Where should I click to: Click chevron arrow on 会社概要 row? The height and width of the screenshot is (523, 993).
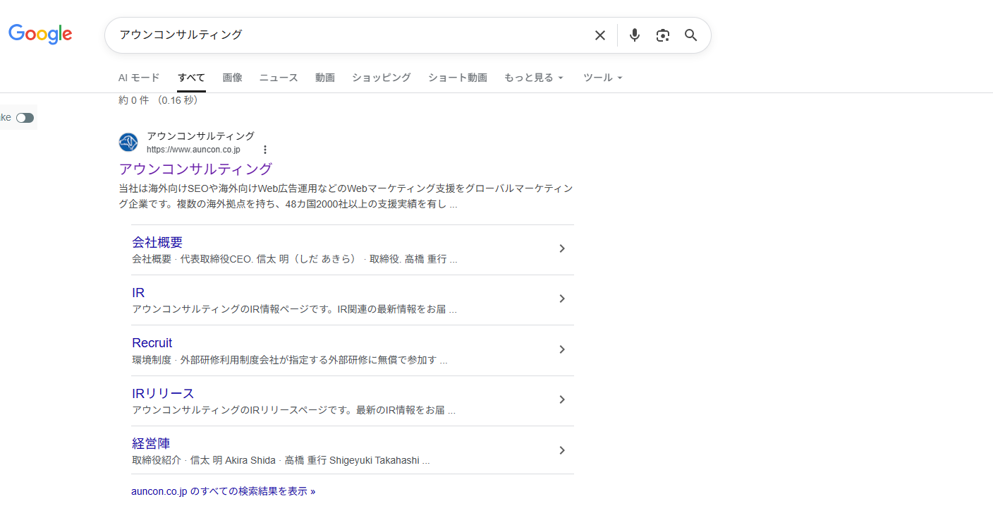tap(562, 248)
